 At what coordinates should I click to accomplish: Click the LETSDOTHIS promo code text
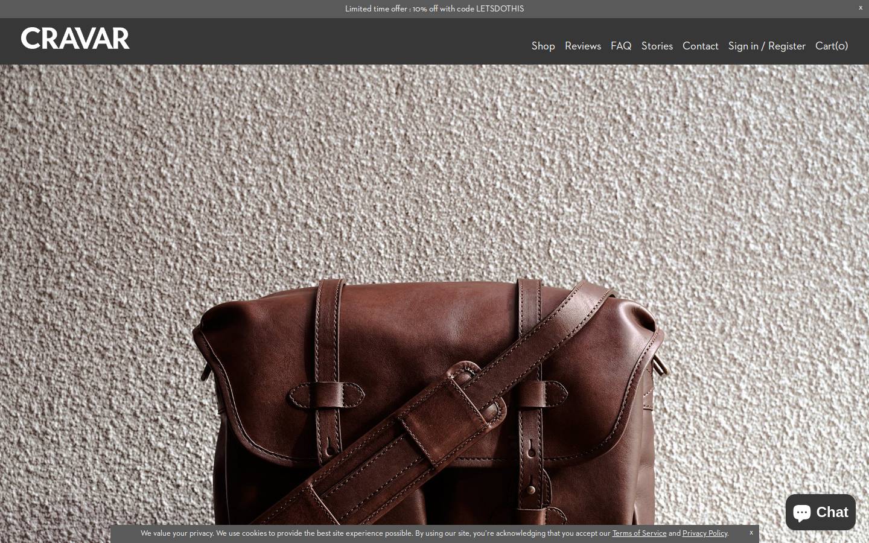pyautogui.click(x=500, y=8)
